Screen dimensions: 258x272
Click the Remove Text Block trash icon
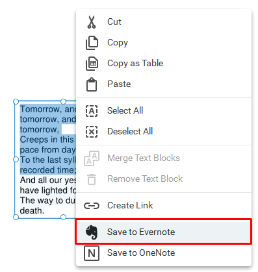92,179
